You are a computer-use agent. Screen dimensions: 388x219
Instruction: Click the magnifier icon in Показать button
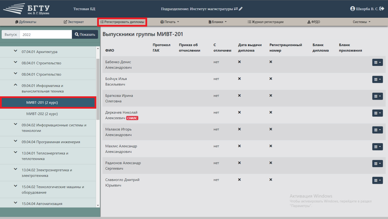tap(77, 34)
